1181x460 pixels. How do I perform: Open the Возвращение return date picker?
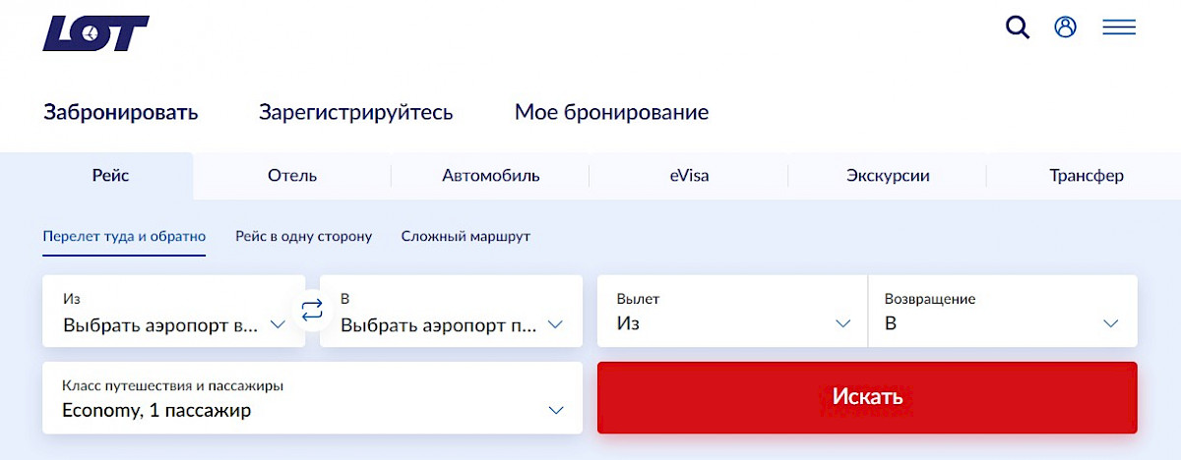[x=1003, y=311]
